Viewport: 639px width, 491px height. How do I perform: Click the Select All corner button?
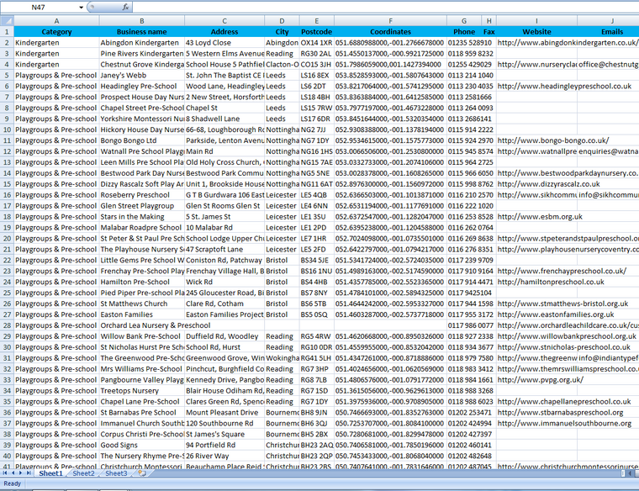click(7, 21)
